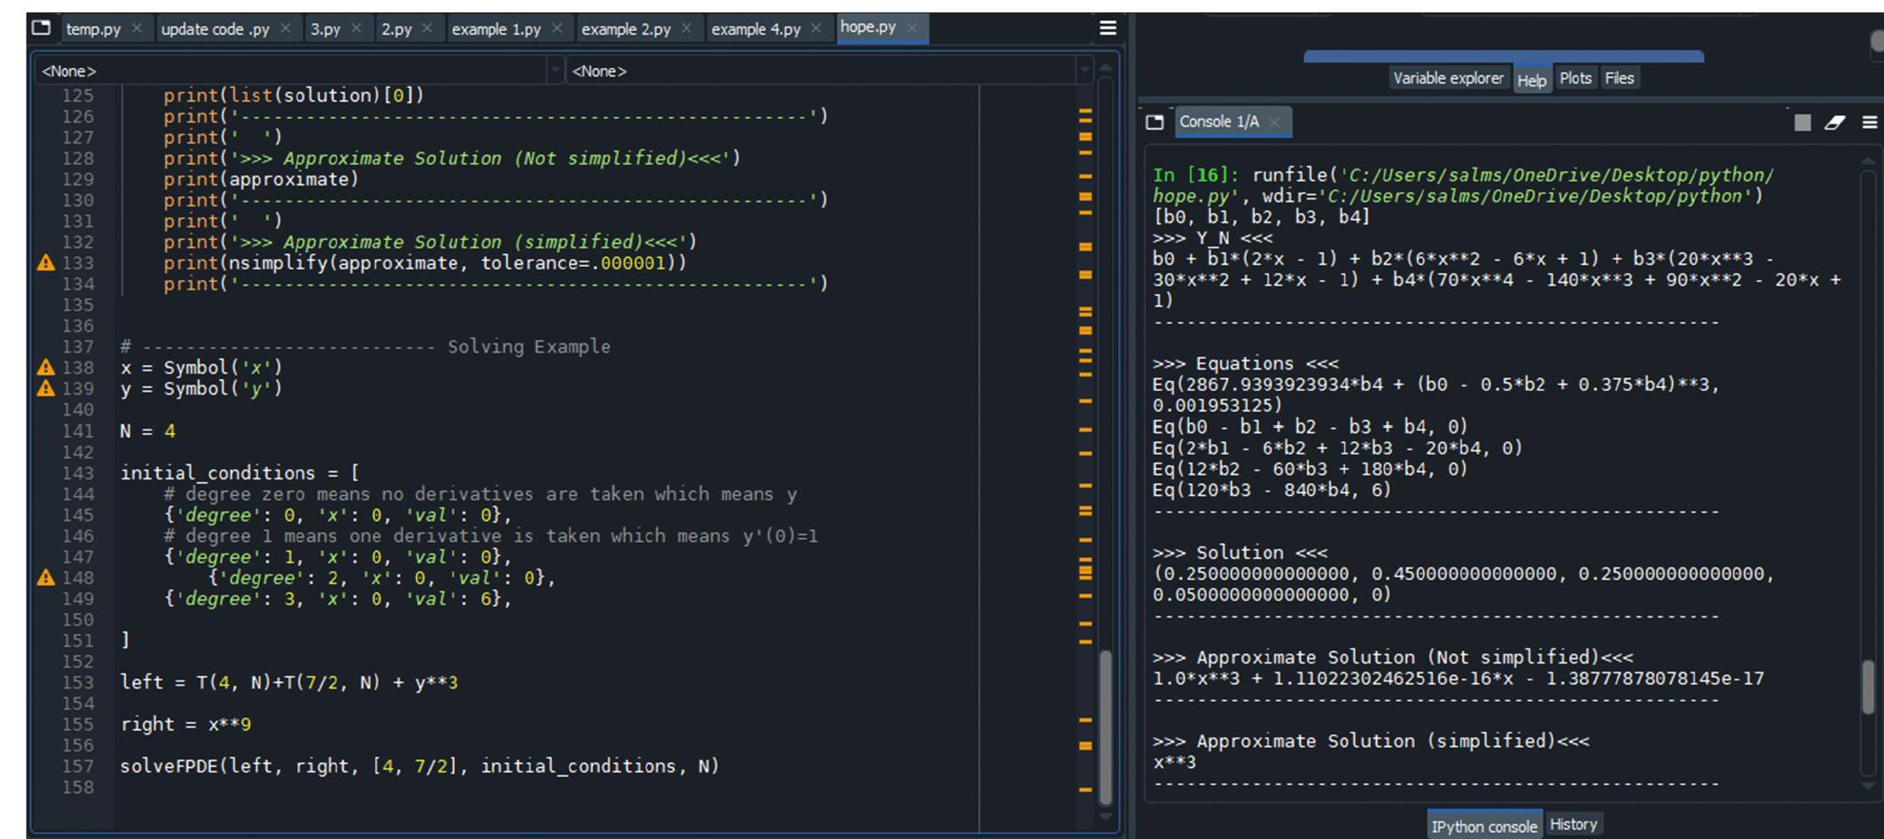The height and width of the screenshot is (839, 1884).
Task: Switch to the 2.py editor tab
Action: (x=396, y=29)
